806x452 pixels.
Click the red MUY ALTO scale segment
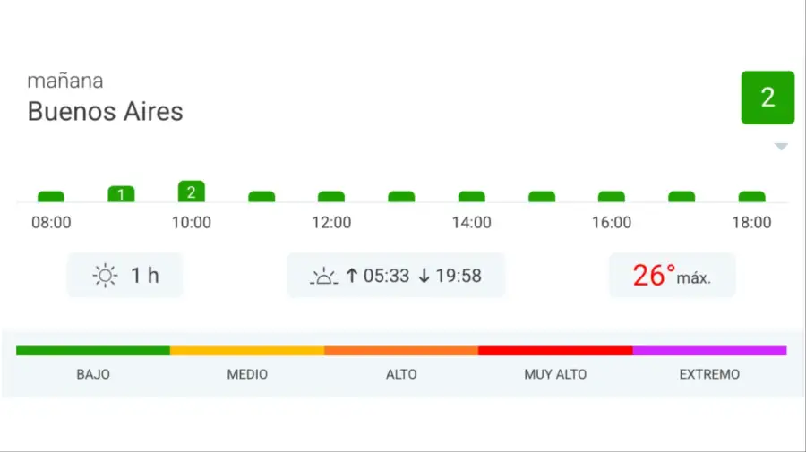555,351
